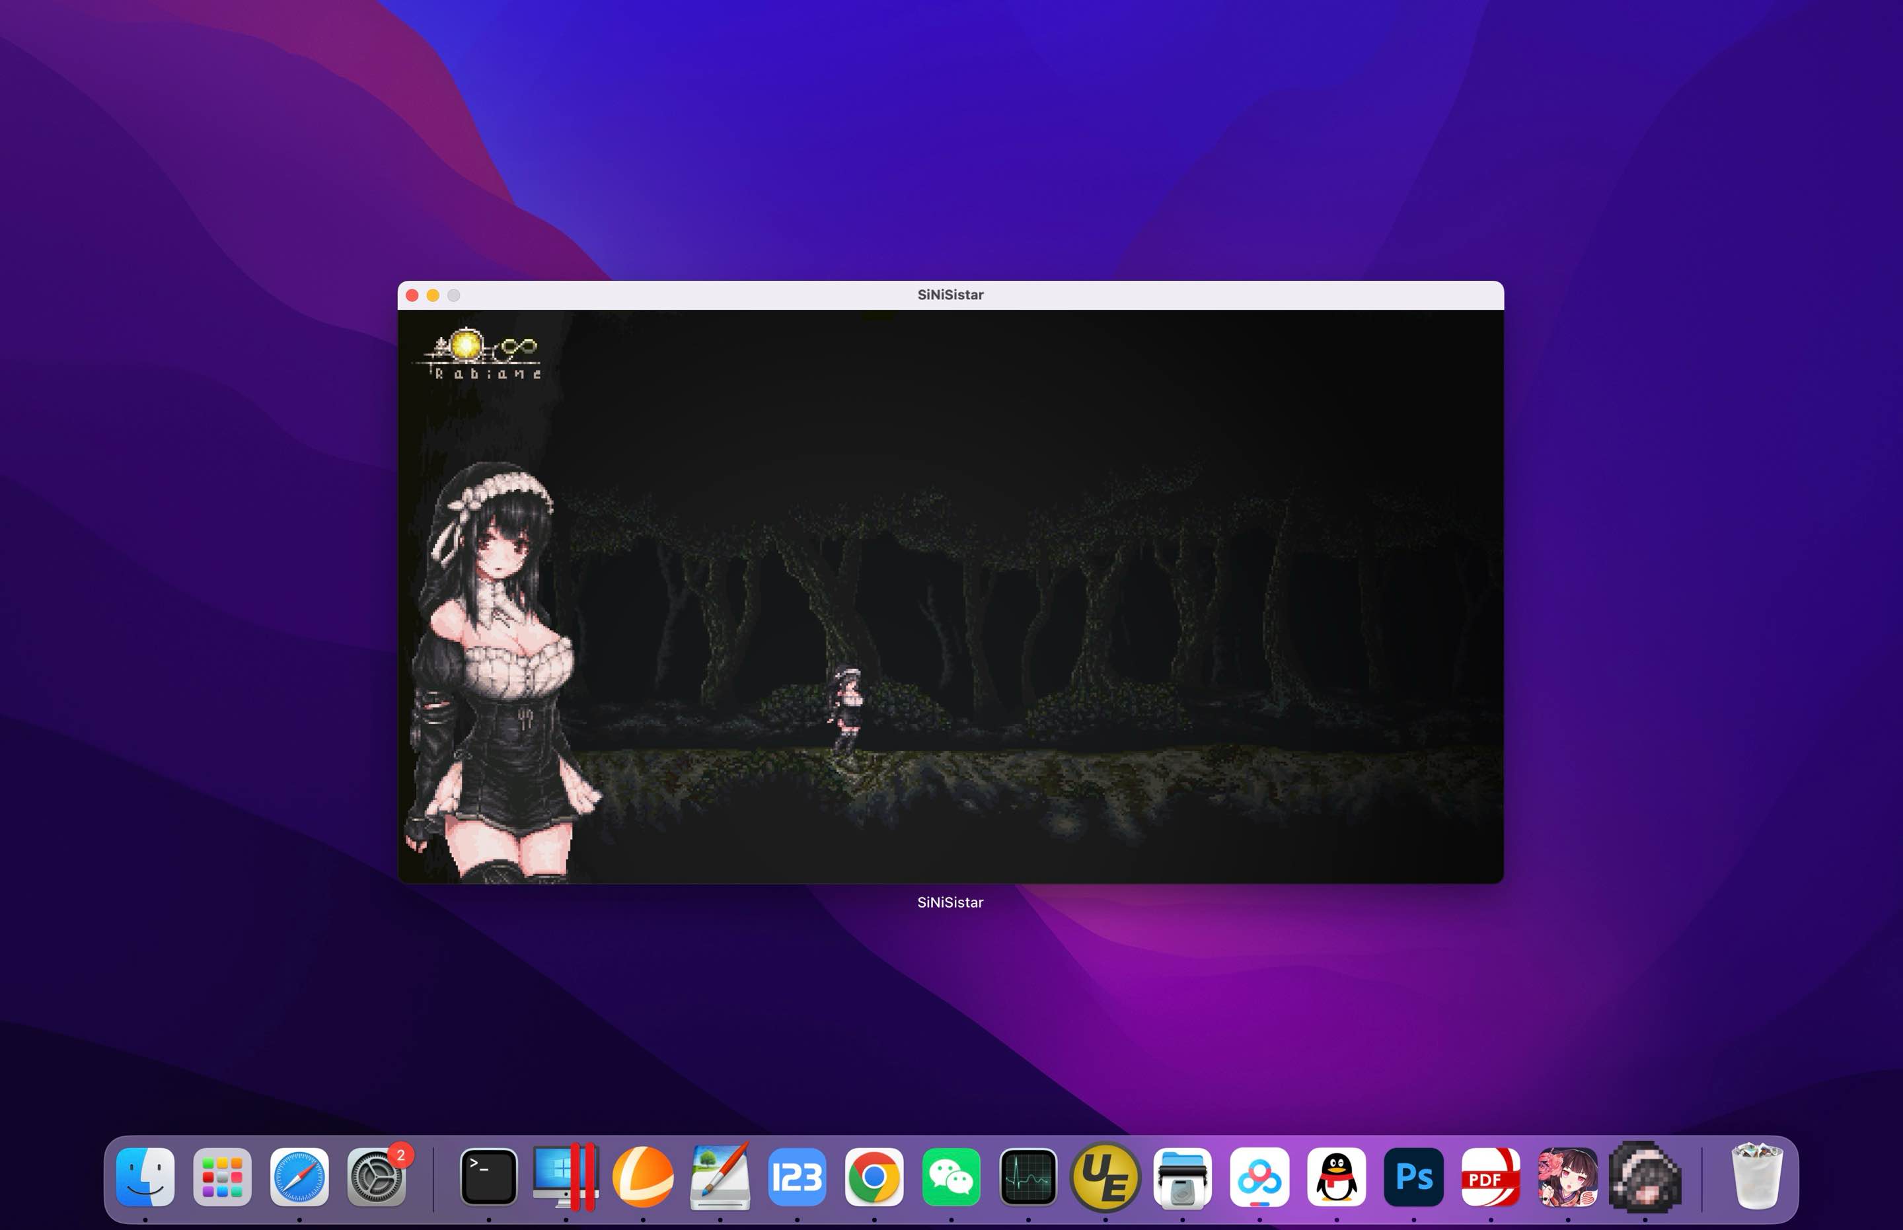Open the Trash in the dock
Viewport: 1903px width, 1230px height.
pyautogui.click(x=1757, y=1176)
